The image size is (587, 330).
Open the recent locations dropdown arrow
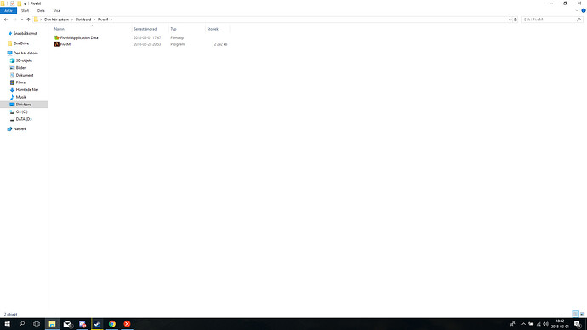pyautogui.click(x=22, y=20)
